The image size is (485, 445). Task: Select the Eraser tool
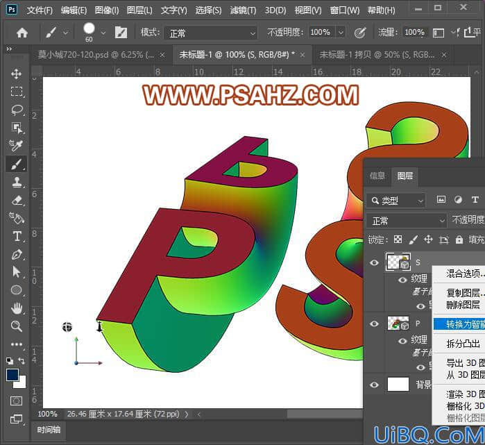[16, 200]
